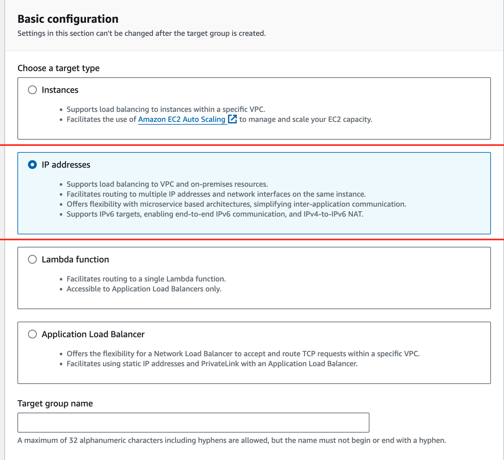
Task: Choose the Lambda function radio button
Action: [x=32, y=259]
